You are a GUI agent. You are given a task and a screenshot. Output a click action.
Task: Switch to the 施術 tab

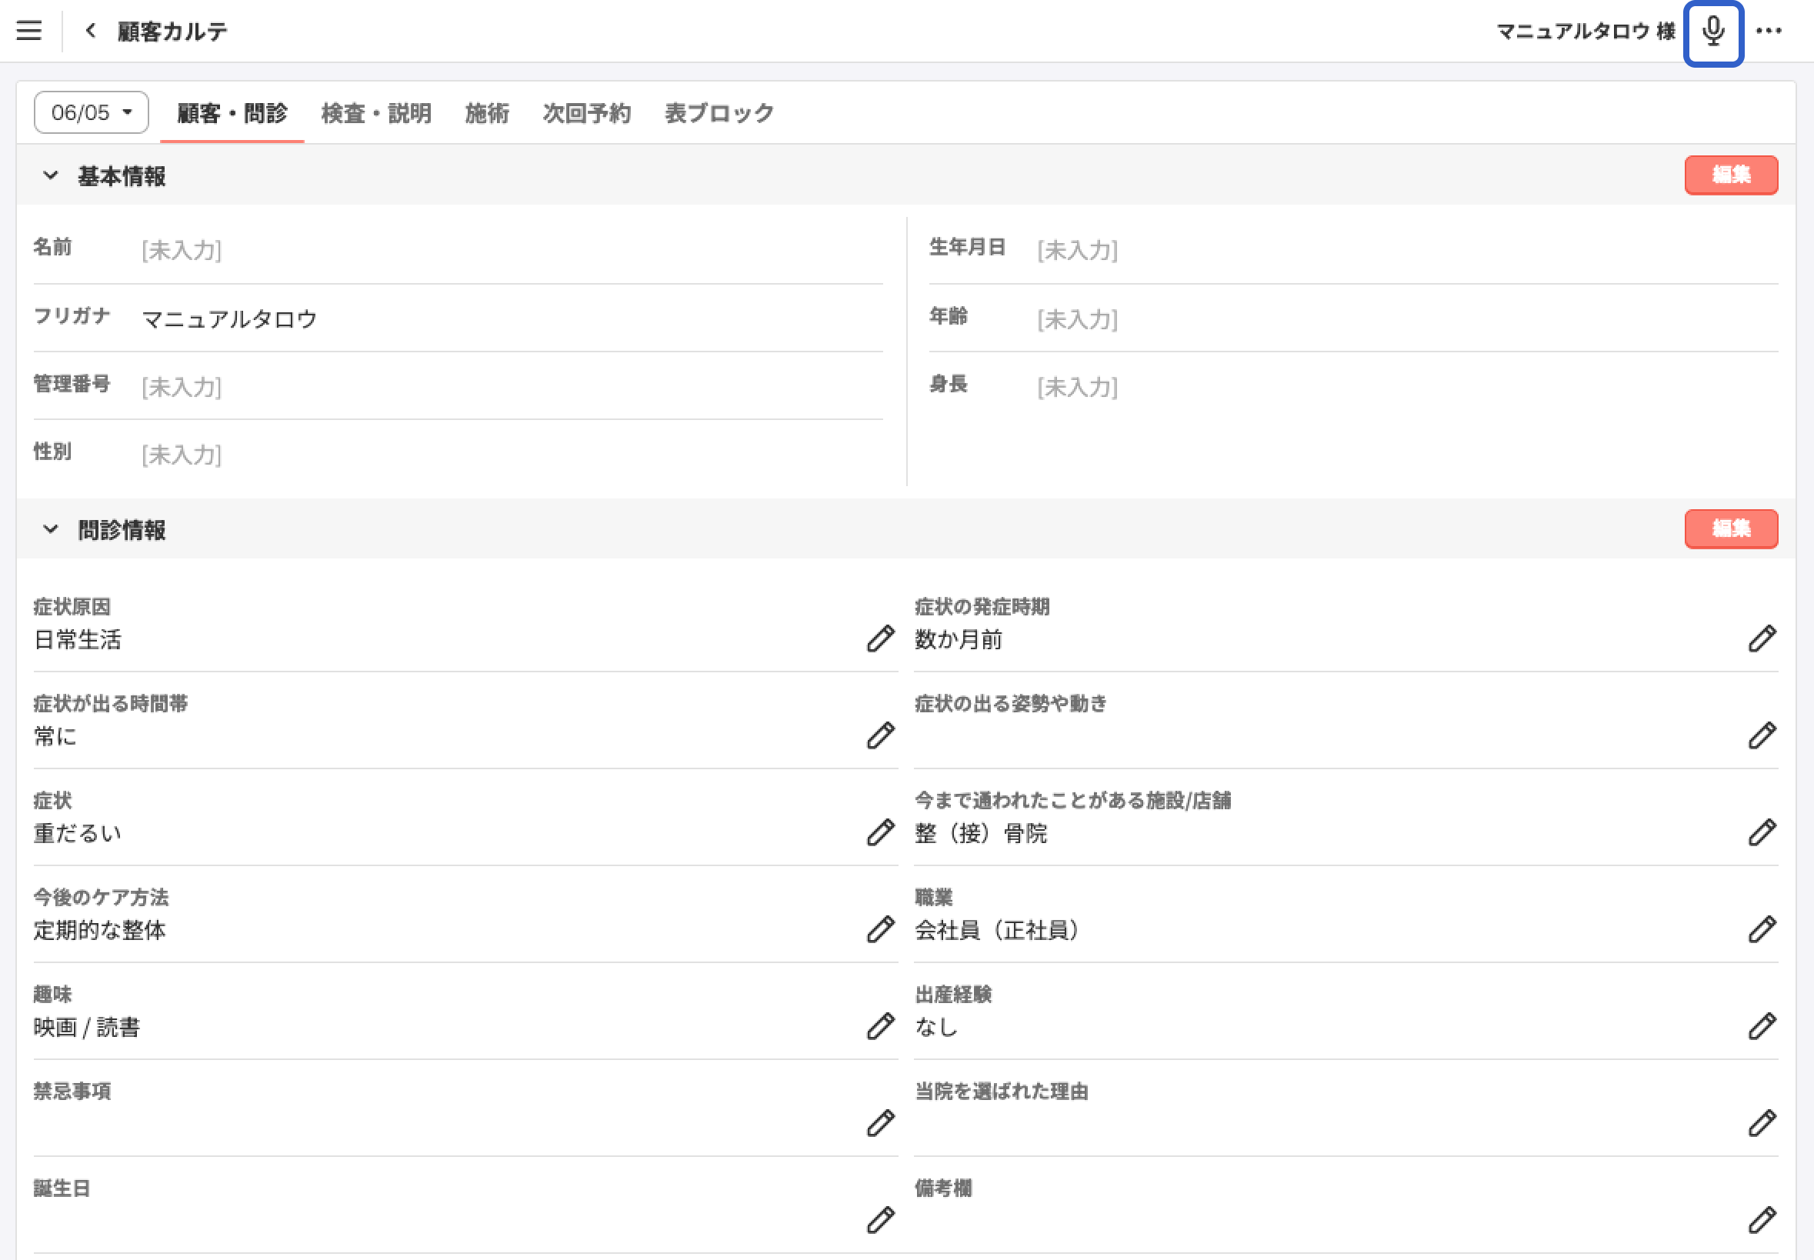[487, 113]
